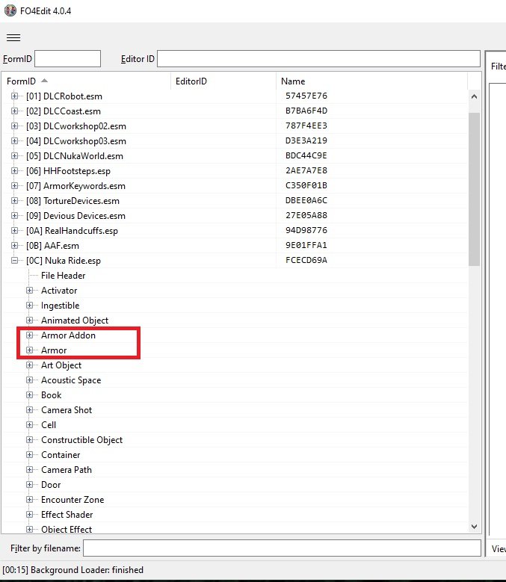The image size is (506, 582).
Task: Collapse the Nuka Ride.esp plugin node
Action: coord(15,261)
